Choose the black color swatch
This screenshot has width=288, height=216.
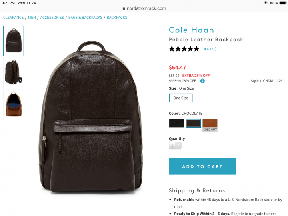coord(176,123)
